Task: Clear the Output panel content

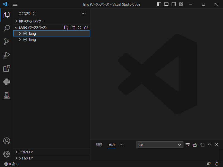Action: (187, 144)
